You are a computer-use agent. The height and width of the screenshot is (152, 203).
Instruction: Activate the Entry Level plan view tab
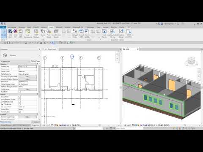pos(51,49)
